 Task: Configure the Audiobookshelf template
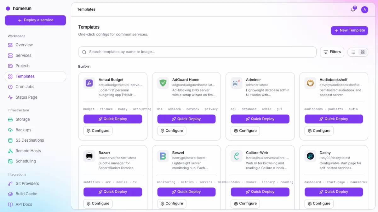[x=319, y=131]
